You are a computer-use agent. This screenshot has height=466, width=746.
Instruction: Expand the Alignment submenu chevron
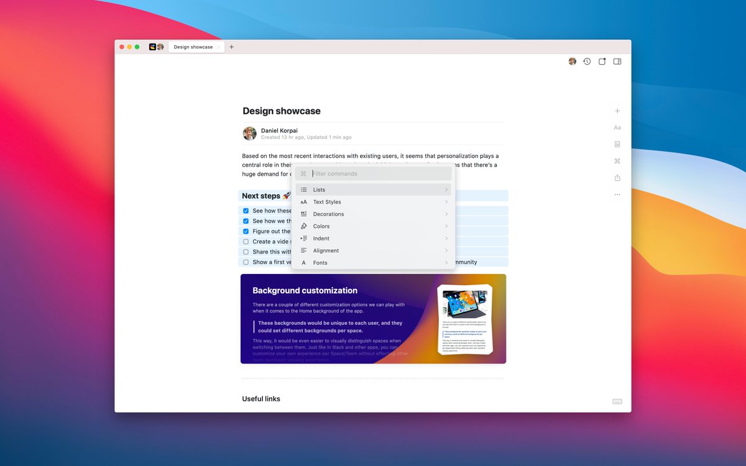pyautogui.click(x=446, y=250)
